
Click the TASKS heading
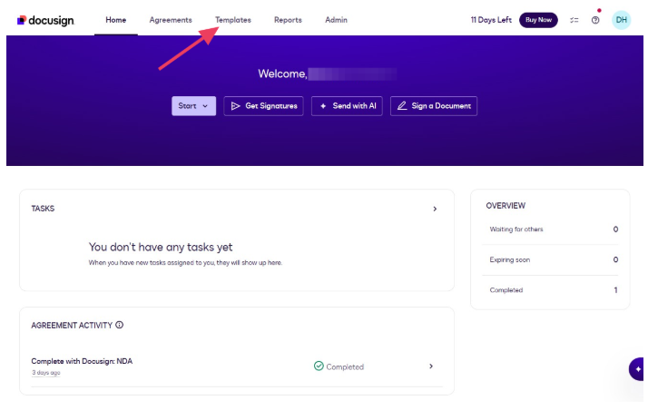pyautogui.click(x=43, y=209)
